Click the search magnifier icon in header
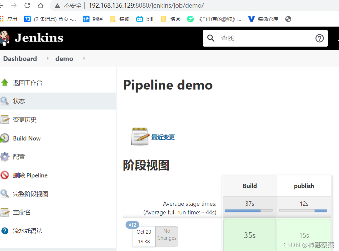This screenshot has width=339, height=251. click(211, 38)
